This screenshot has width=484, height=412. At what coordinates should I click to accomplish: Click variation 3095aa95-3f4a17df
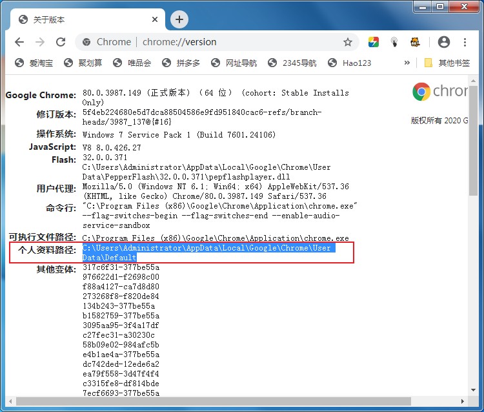121,325
